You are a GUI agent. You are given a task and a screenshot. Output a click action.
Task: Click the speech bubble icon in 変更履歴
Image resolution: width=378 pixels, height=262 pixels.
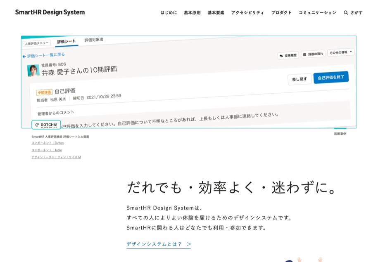pos(281,56)
